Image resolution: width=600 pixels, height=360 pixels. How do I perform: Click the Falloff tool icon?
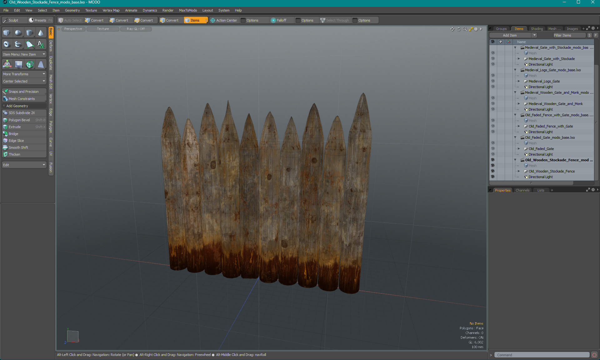pos(274,20)
